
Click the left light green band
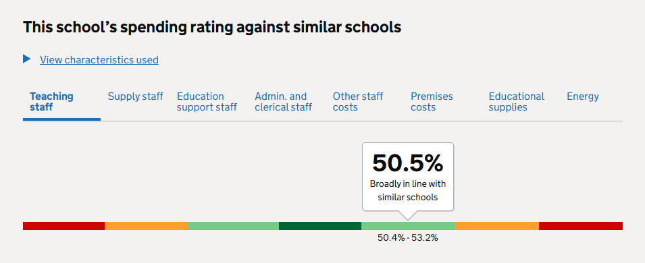point(233,226)
